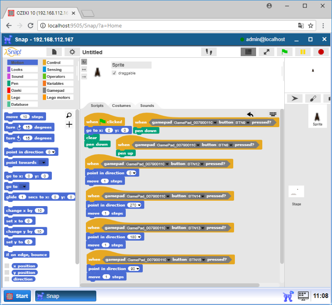
Task: Reload the browser page
Action: point(30,26)
